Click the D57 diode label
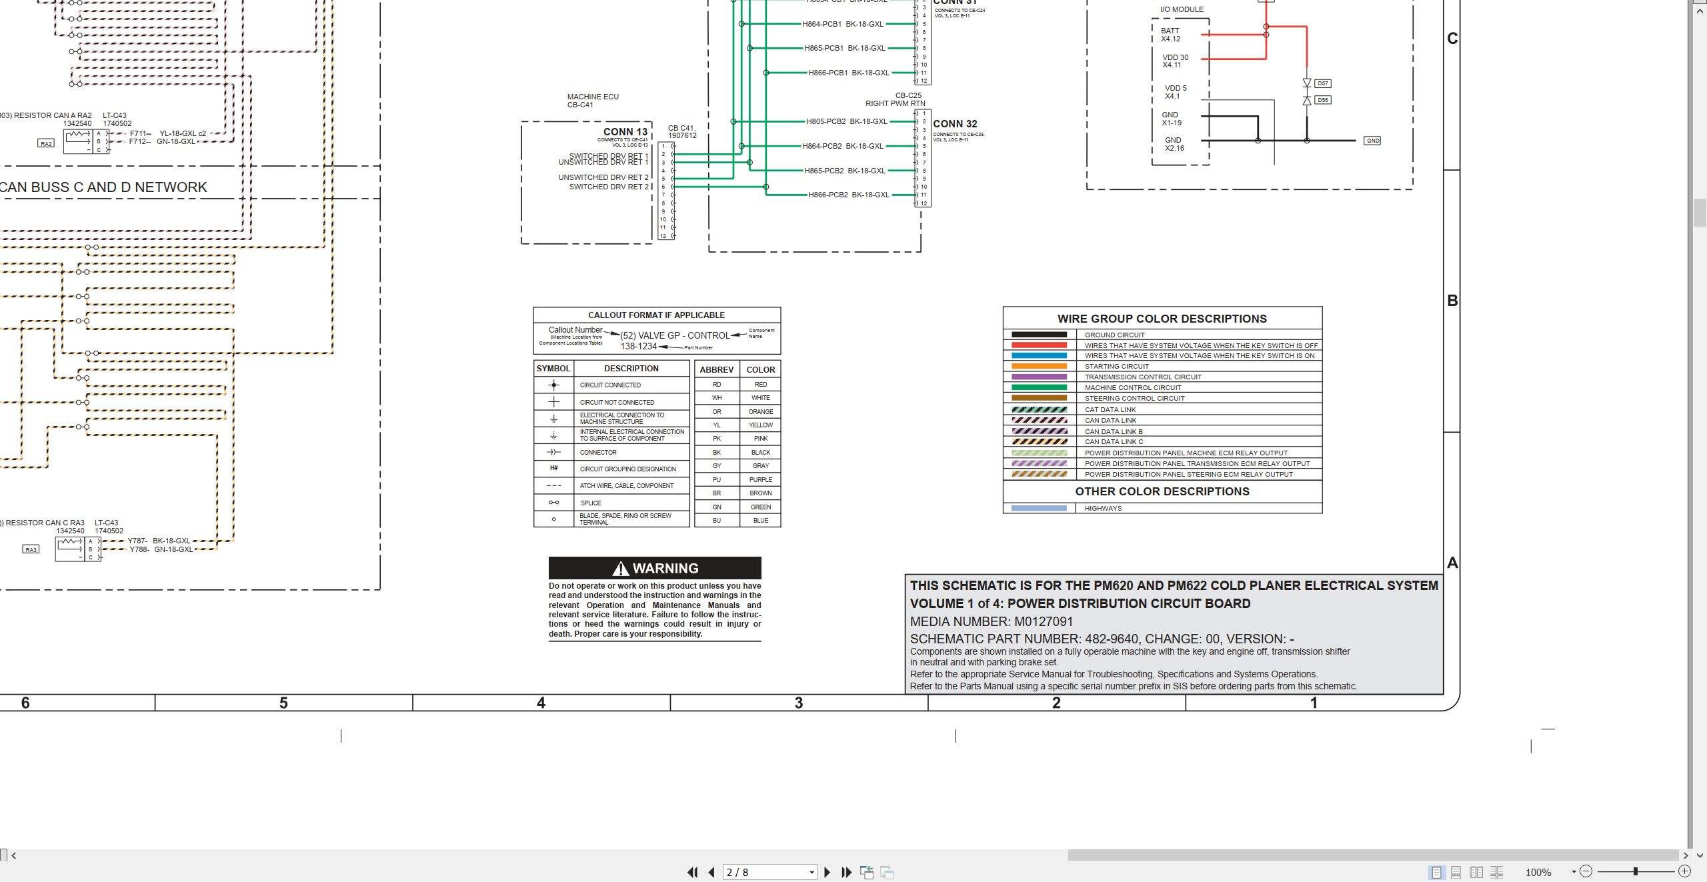 [x=1323, y=83]
